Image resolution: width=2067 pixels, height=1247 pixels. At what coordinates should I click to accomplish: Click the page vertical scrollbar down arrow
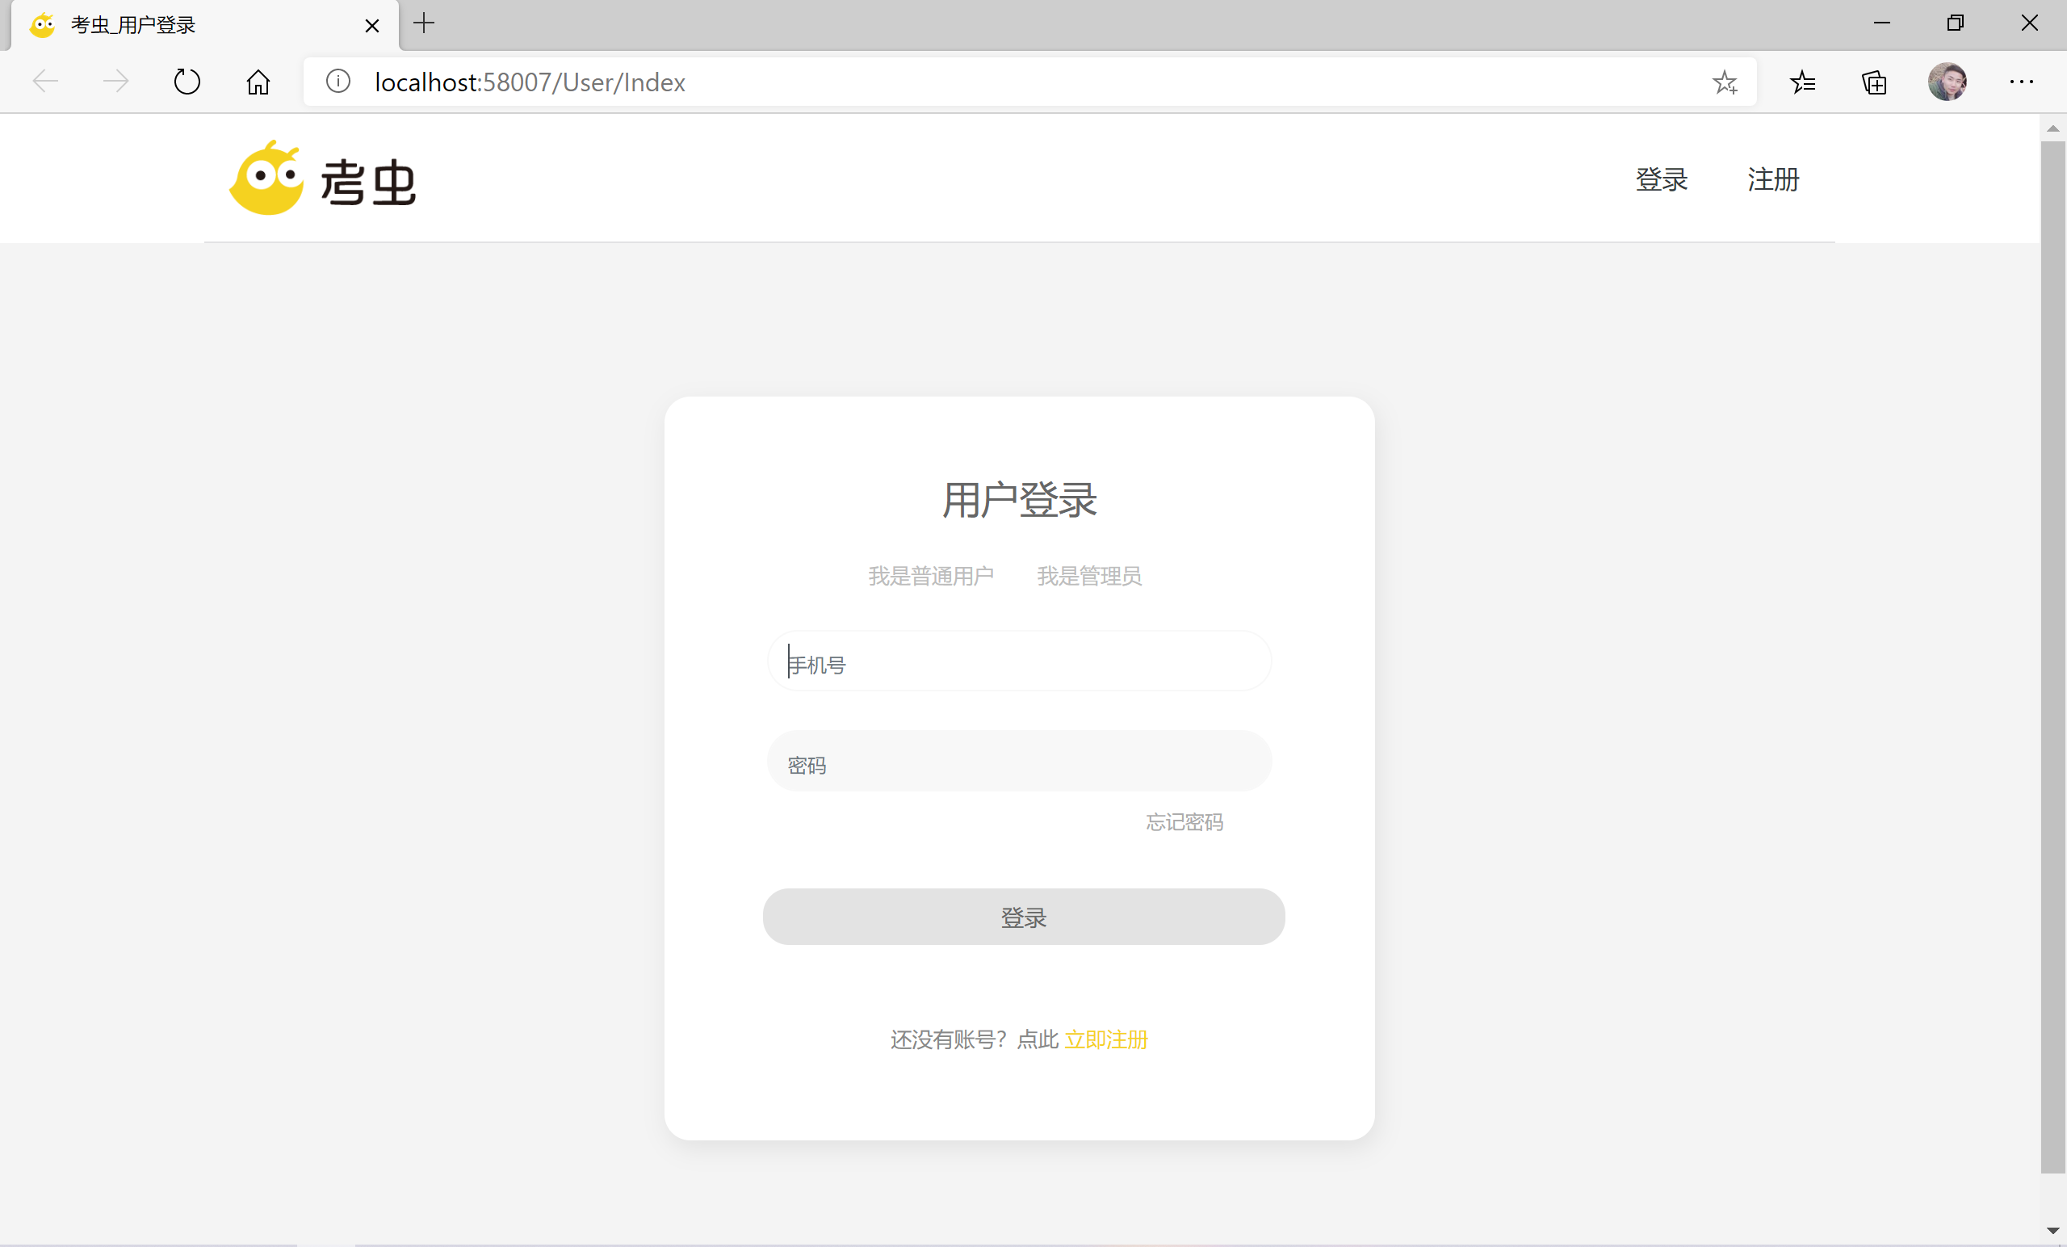[2052, 1230]
